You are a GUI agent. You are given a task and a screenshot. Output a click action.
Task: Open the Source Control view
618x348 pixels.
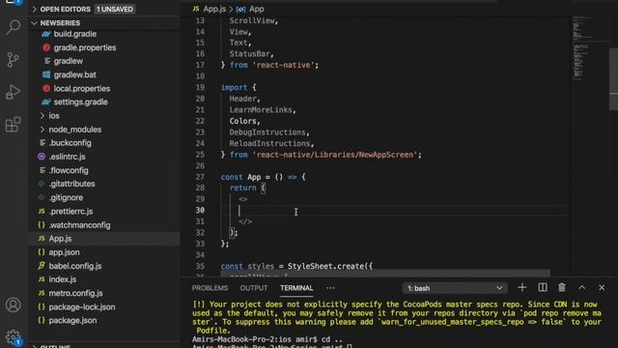(x=14, y=60)
